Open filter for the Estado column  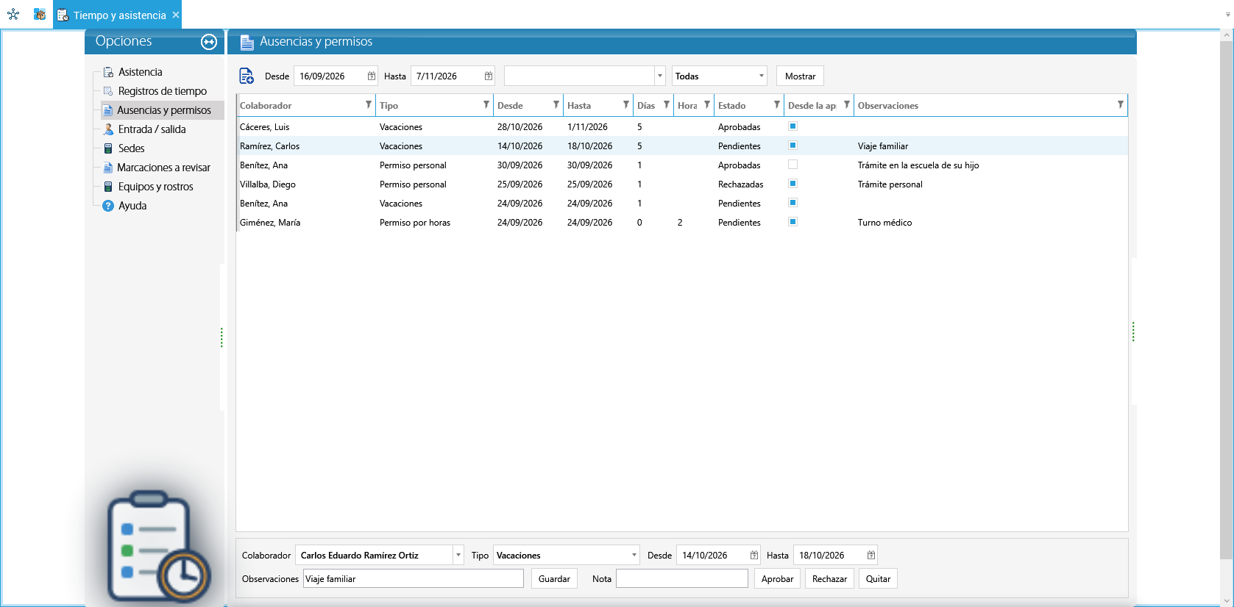pos(777,105)
